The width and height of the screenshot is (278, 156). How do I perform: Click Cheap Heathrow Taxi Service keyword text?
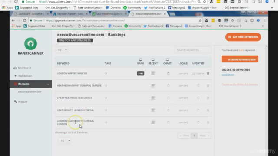point(74,98)
